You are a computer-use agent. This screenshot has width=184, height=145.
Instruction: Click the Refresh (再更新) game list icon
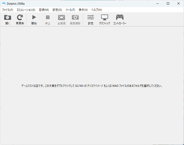click(20, 18)
